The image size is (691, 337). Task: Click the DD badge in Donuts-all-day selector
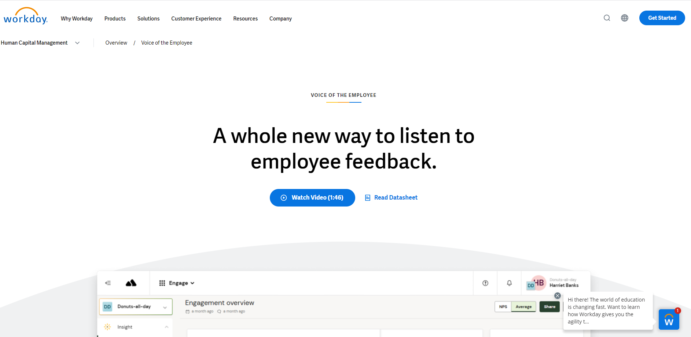pyautogui.click(x=107, y=307)
